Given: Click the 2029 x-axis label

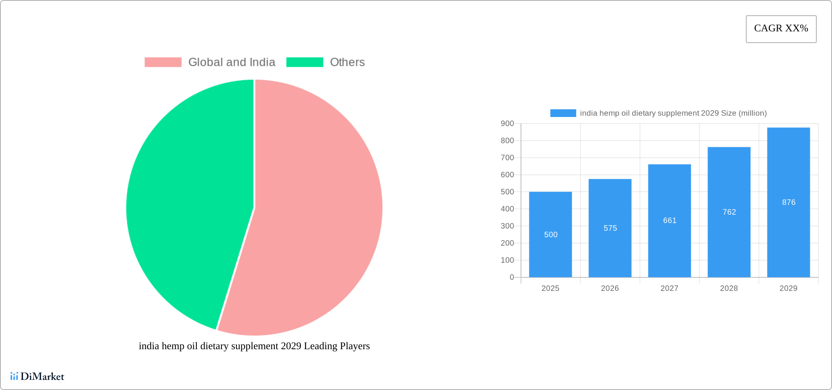Looking at the screenshot, I should pos(789,288).
